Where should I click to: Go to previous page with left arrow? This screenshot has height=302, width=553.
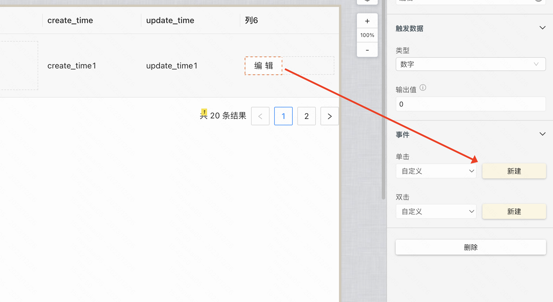[260, 116]
